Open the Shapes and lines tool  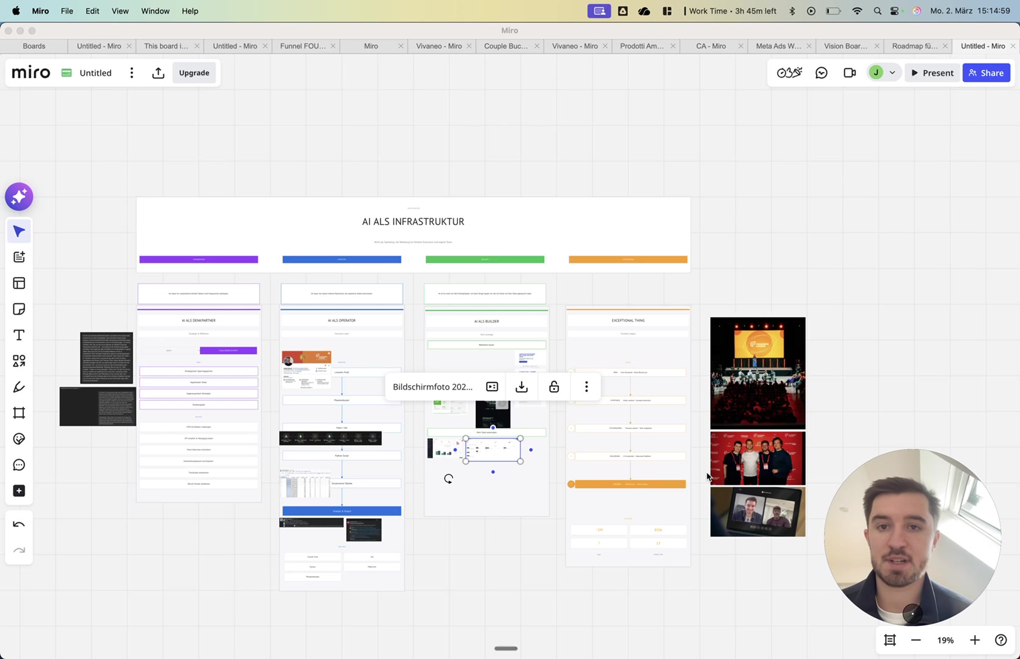[19, 361]
